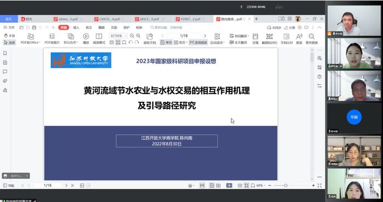Image resolution: width=383 pixels, height=202 pixels.
Task: Click the 分享 share button
Action: click(x=290, y=27)
